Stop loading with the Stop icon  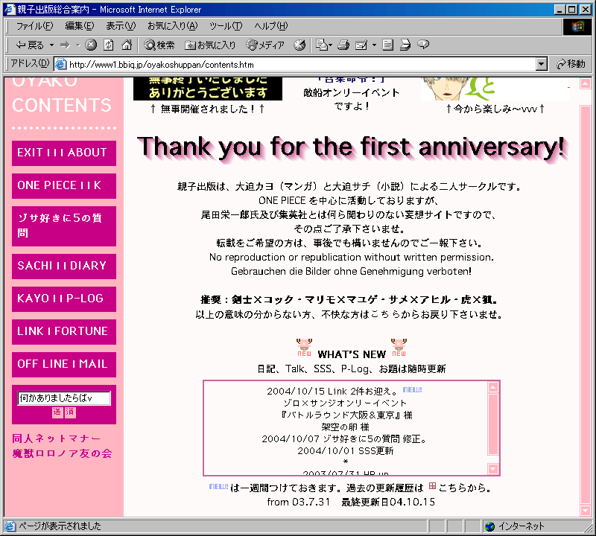91,45
